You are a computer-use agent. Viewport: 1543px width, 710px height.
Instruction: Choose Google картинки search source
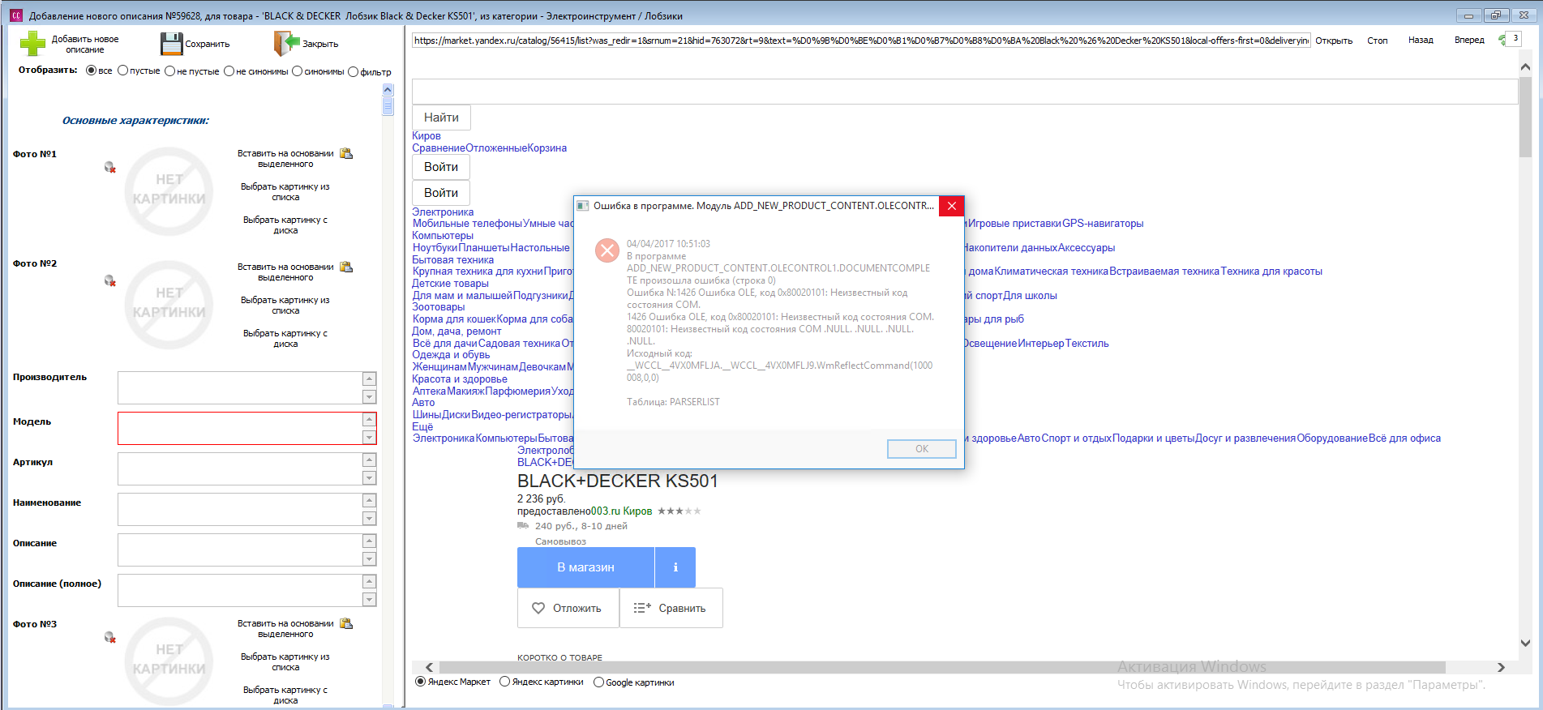(x=599, y=682)
